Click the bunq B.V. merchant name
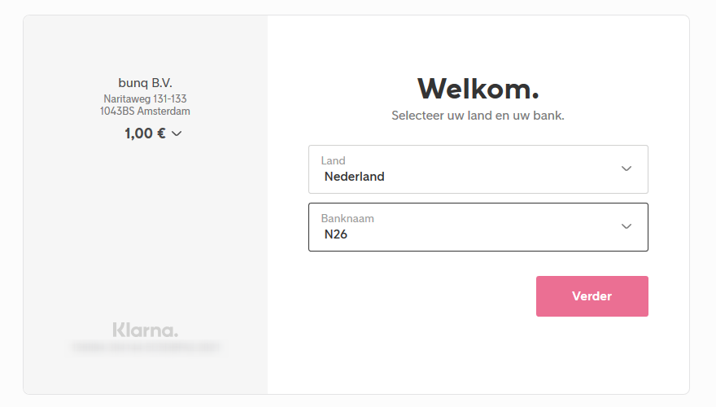The height and width of the screenshot is (407, 716). pyautogui.click(x=145, y=82)
